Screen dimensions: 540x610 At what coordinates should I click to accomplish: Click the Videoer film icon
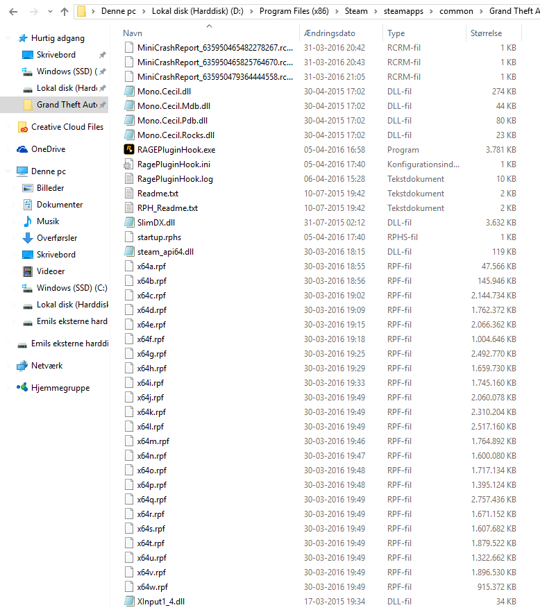[28, 271]
